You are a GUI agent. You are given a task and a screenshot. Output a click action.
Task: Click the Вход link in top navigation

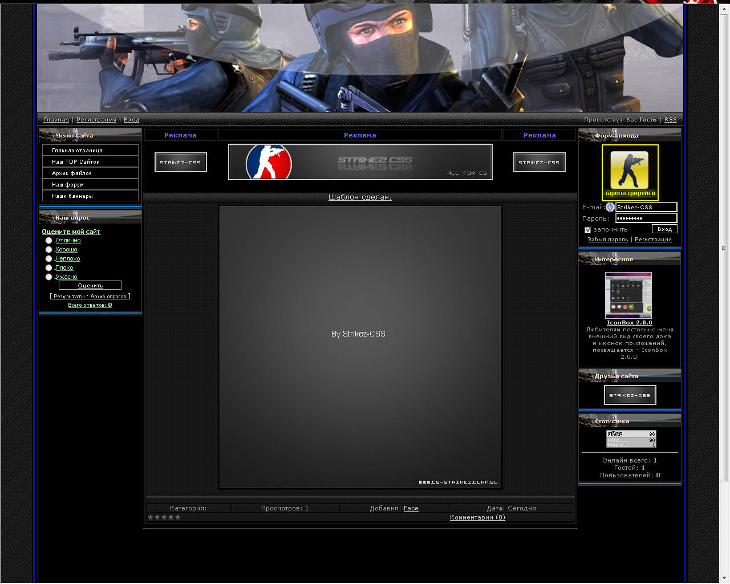132,120
